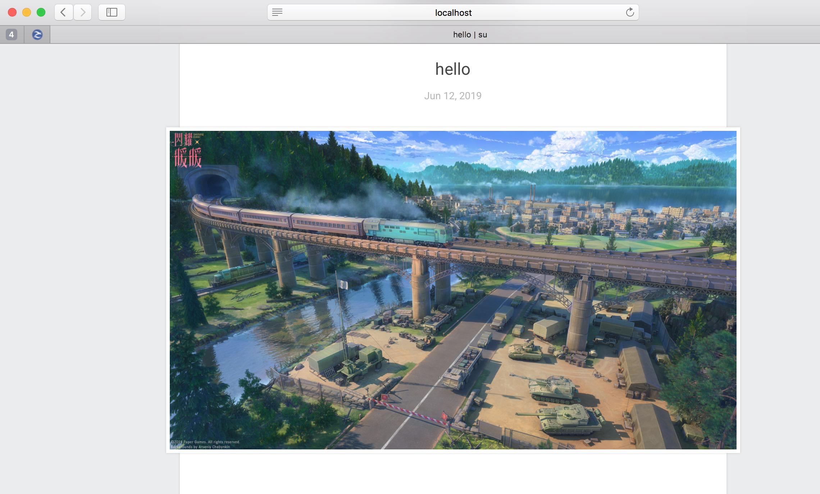
Task: Go forward to the next page
Action: click(x=83, y=12)
